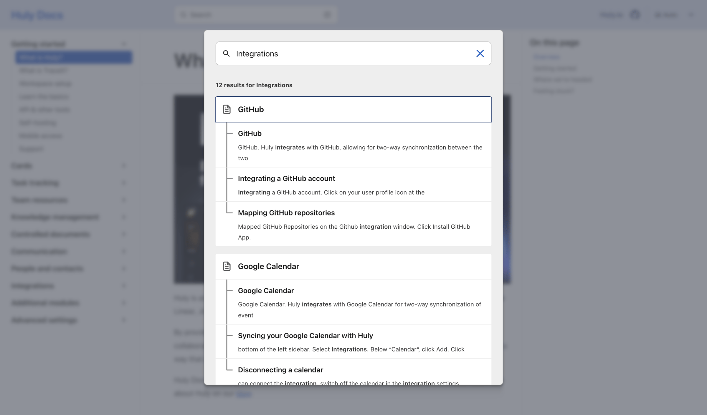Click the magnifier icon in search field

click(x=226, y=53)
